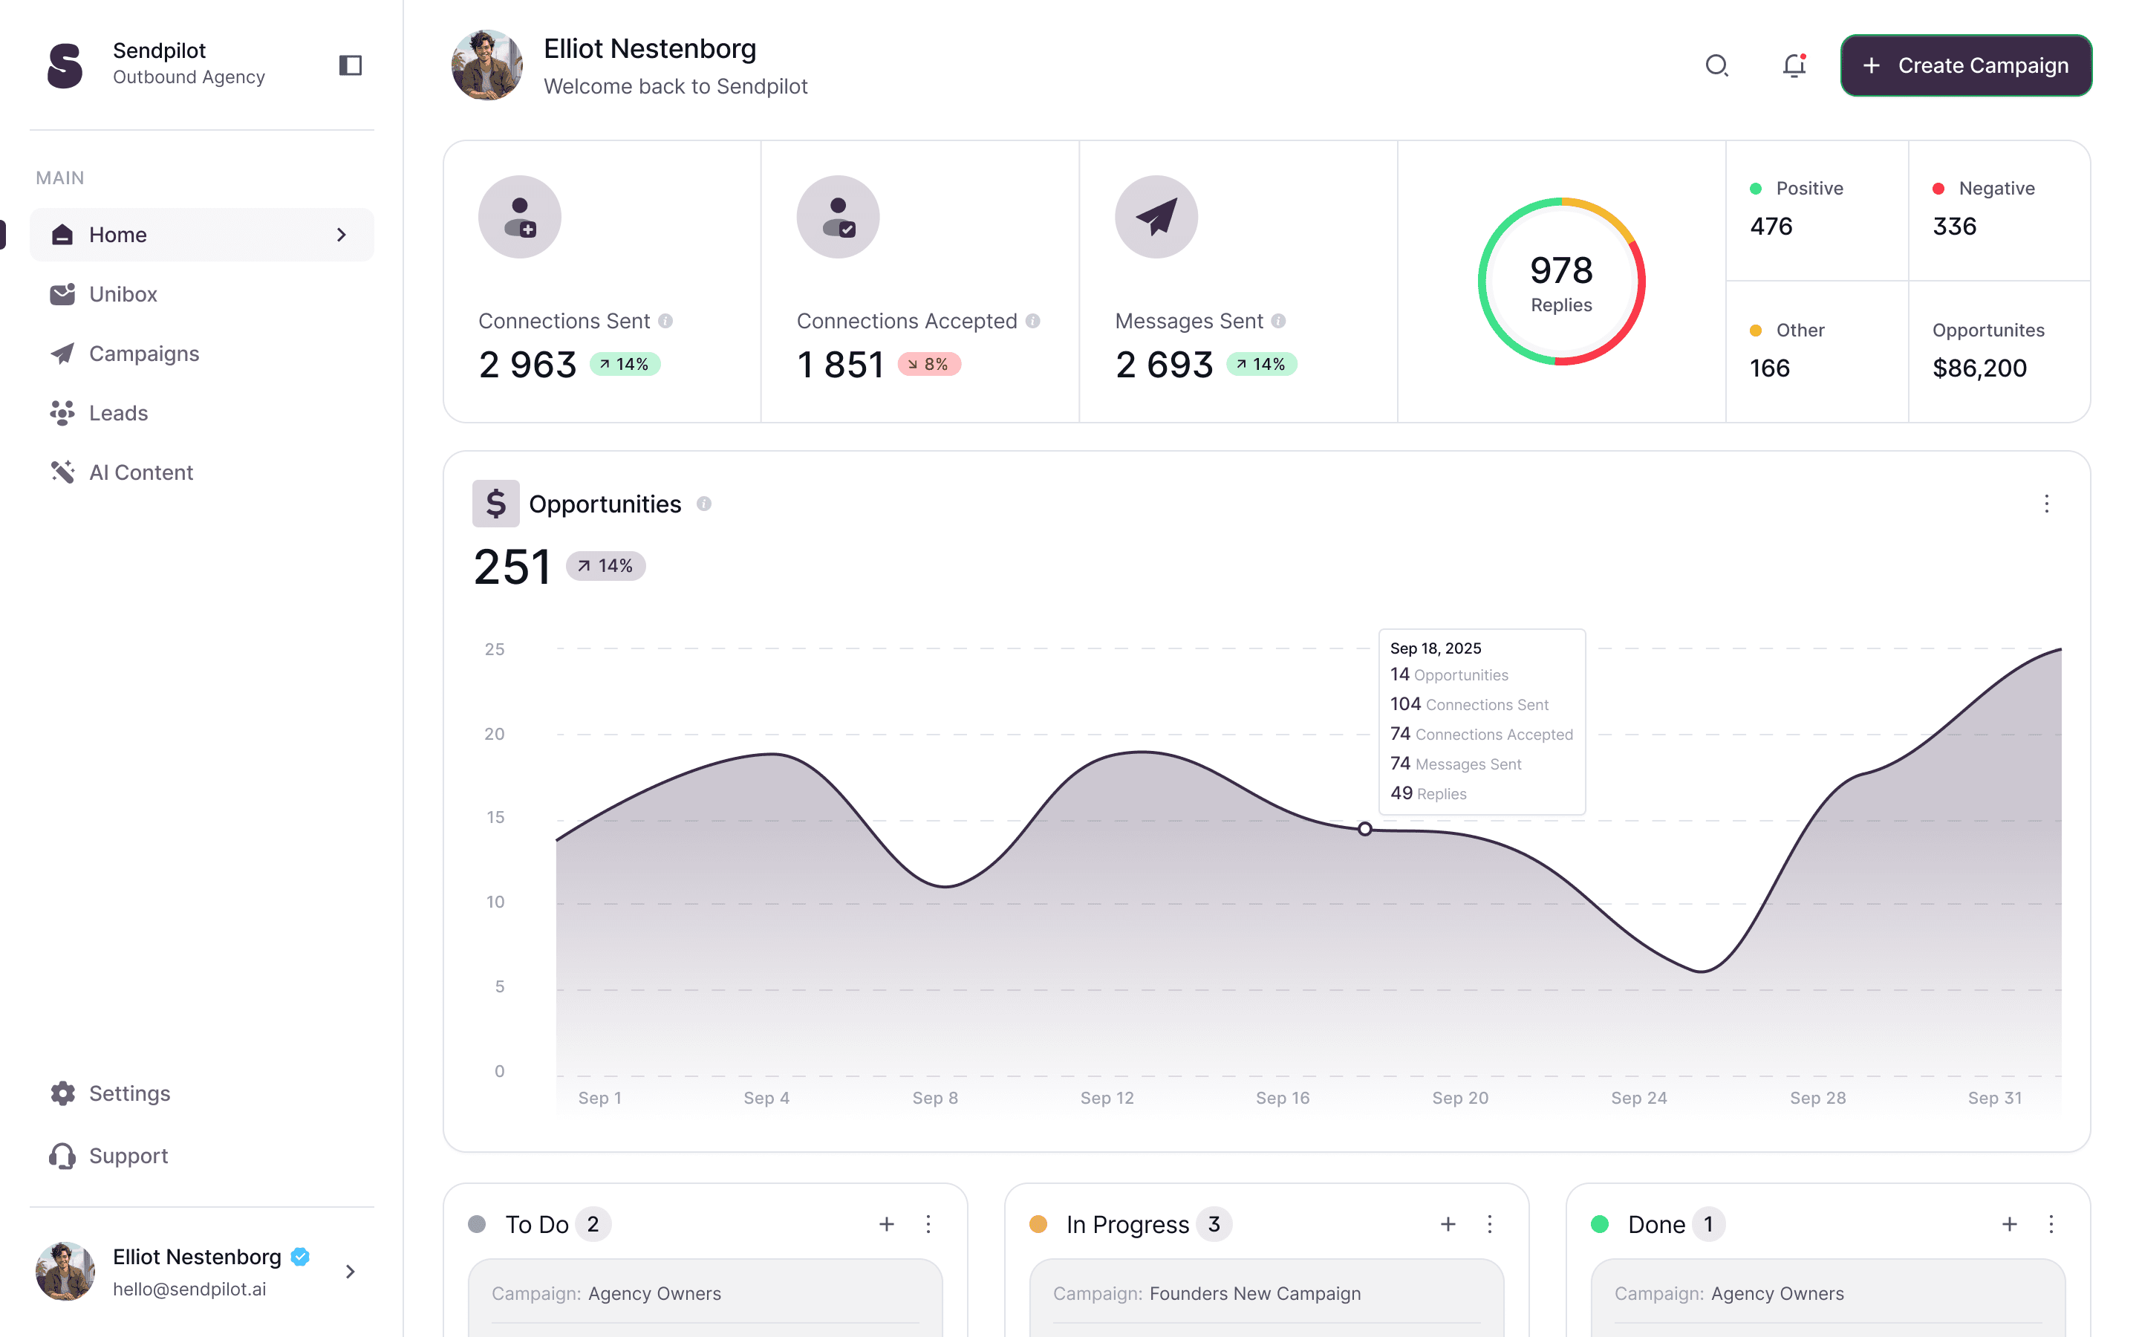Add a new card to the Done column
This screenshot has width=2139, height=1337.
tap(2008, 1224)
